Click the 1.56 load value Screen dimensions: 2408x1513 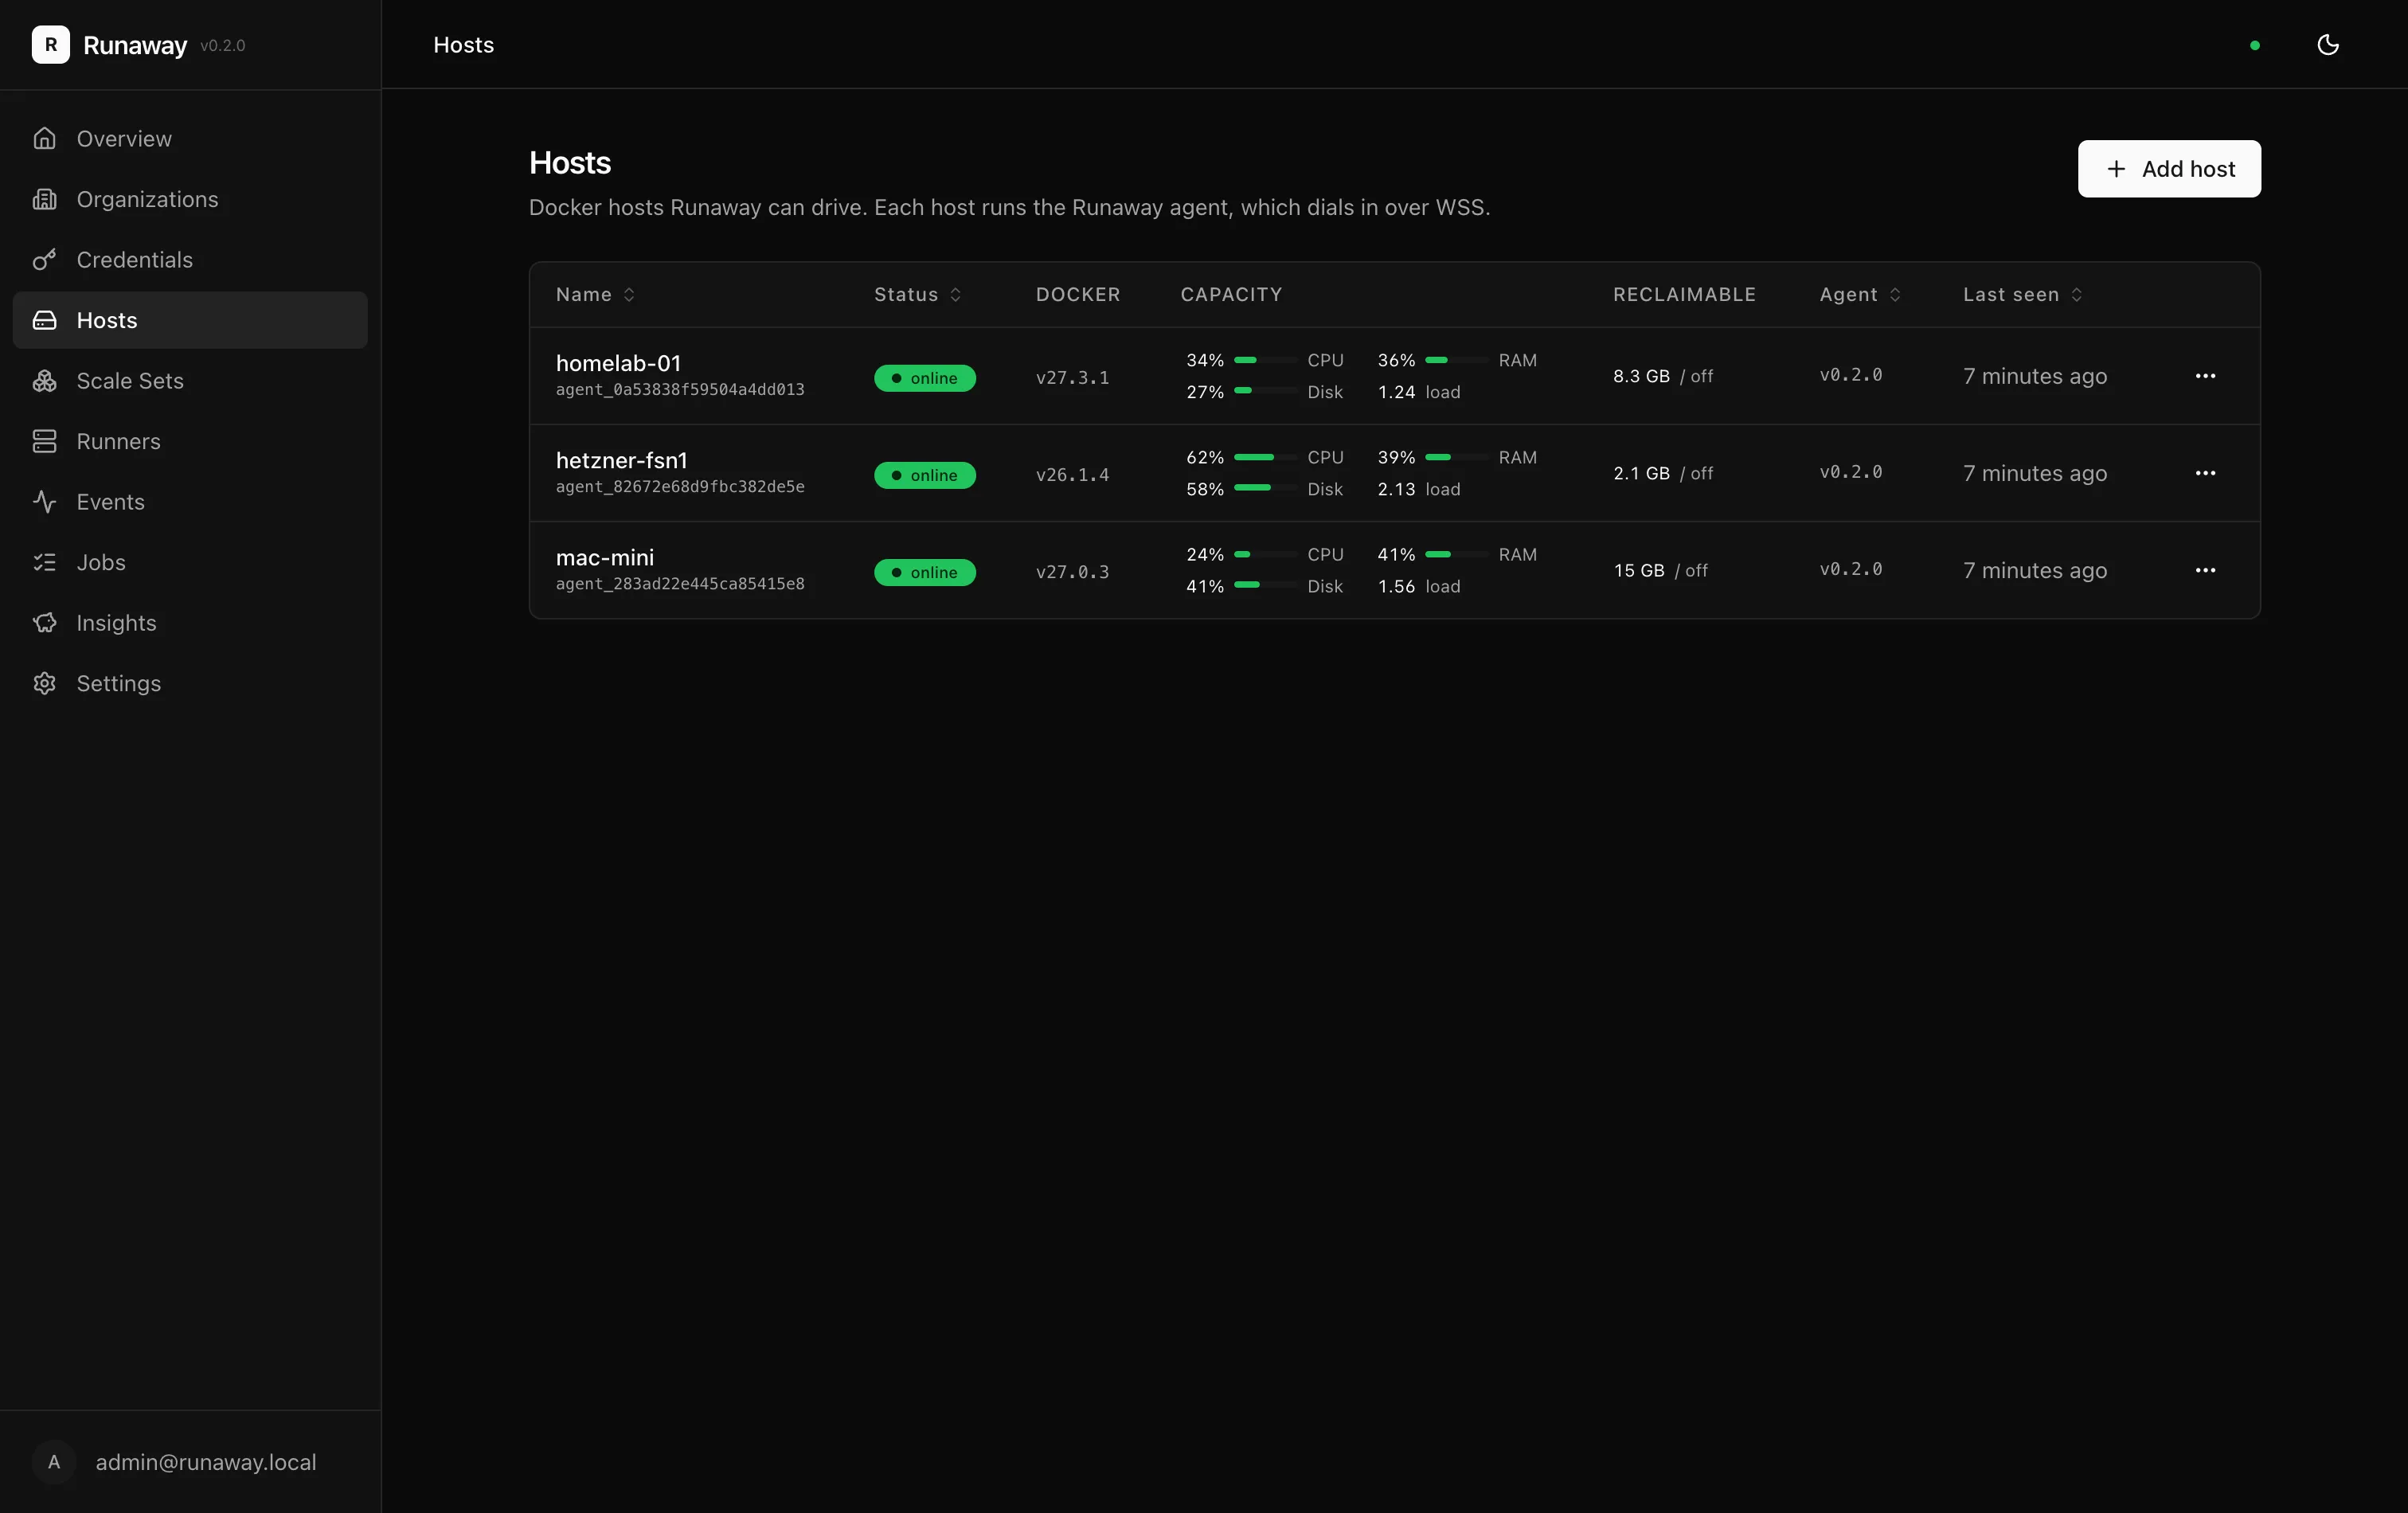[x=1396, y=586]
